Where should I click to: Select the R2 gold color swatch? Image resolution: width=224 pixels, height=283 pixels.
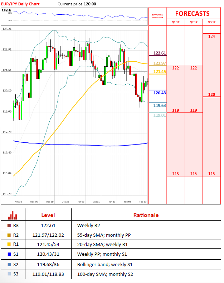click(9, 235)
